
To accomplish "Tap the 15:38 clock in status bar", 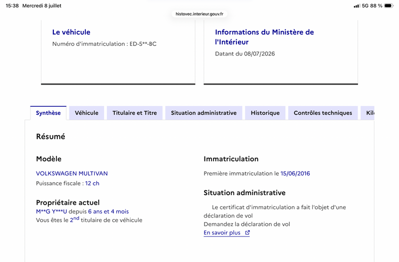I will click(x=12, y=5).
